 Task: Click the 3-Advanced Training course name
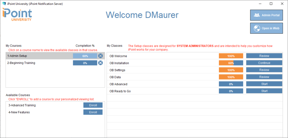[x=22, y=106]
